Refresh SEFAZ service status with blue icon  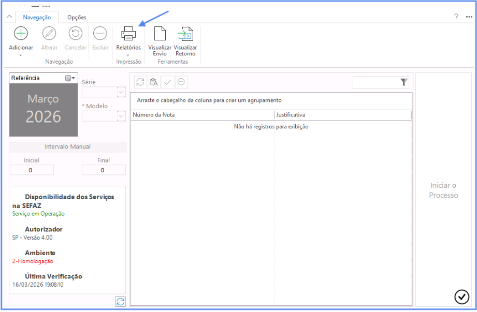(121, 302)
